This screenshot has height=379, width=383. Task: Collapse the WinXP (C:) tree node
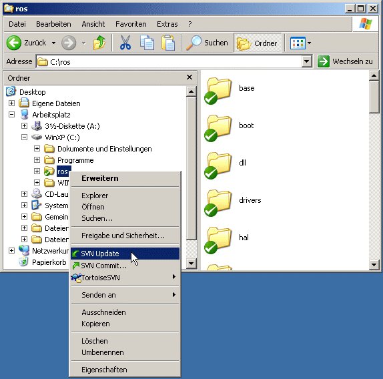(24, 137)
